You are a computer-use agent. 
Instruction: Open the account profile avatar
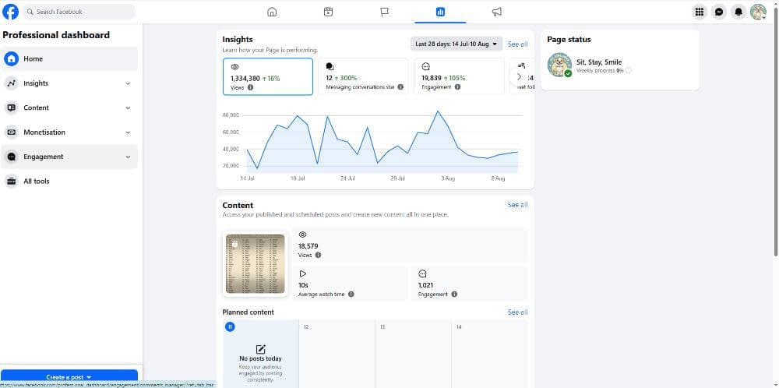pos(759,12)
